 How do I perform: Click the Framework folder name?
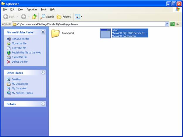pos(68,33)
